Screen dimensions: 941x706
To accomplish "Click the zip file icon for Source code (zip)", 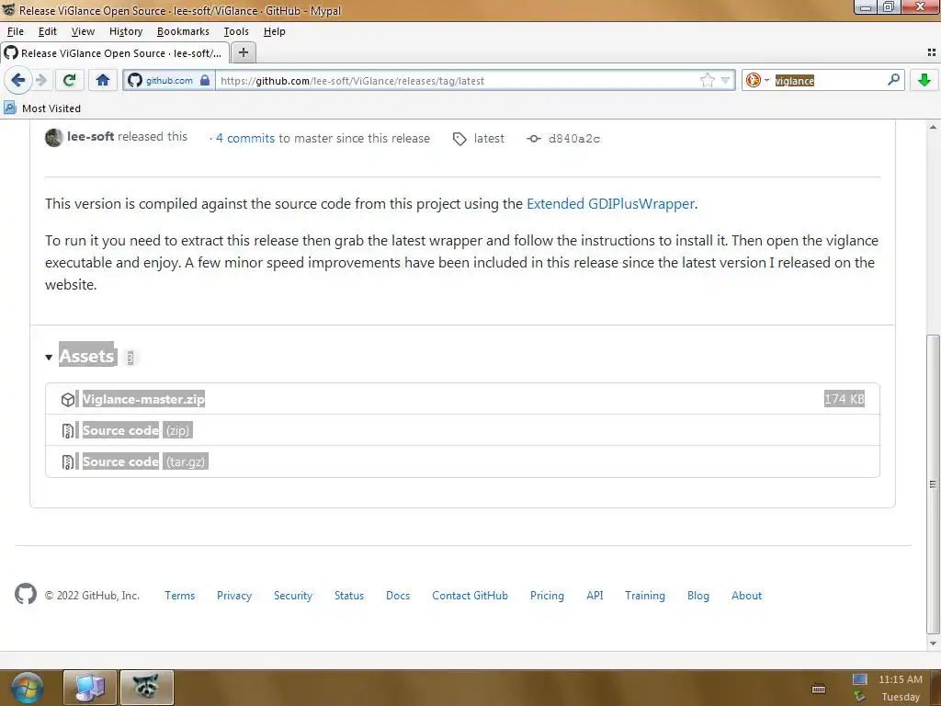I will tap(68, 430).
